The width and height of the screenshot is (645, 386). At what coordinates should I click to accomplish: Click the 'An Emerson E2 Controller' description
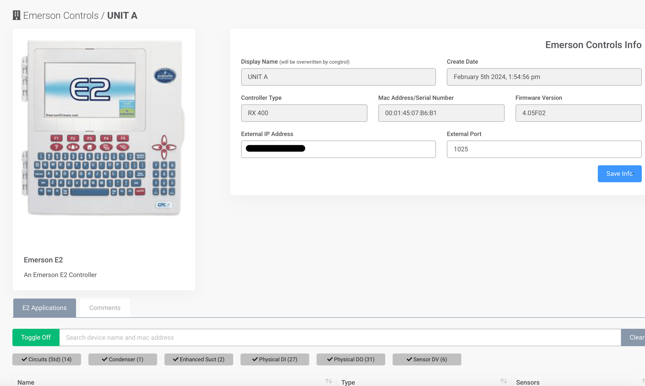point(60,275)
